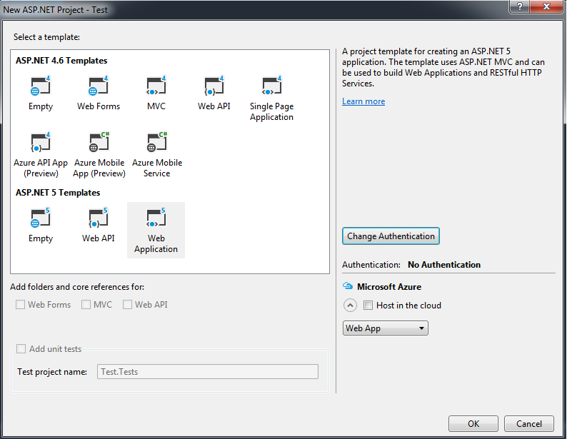Click the ASP.NET 4.6 Templates heading
This screenshot has width=567, height=439.
coord(61,61)
